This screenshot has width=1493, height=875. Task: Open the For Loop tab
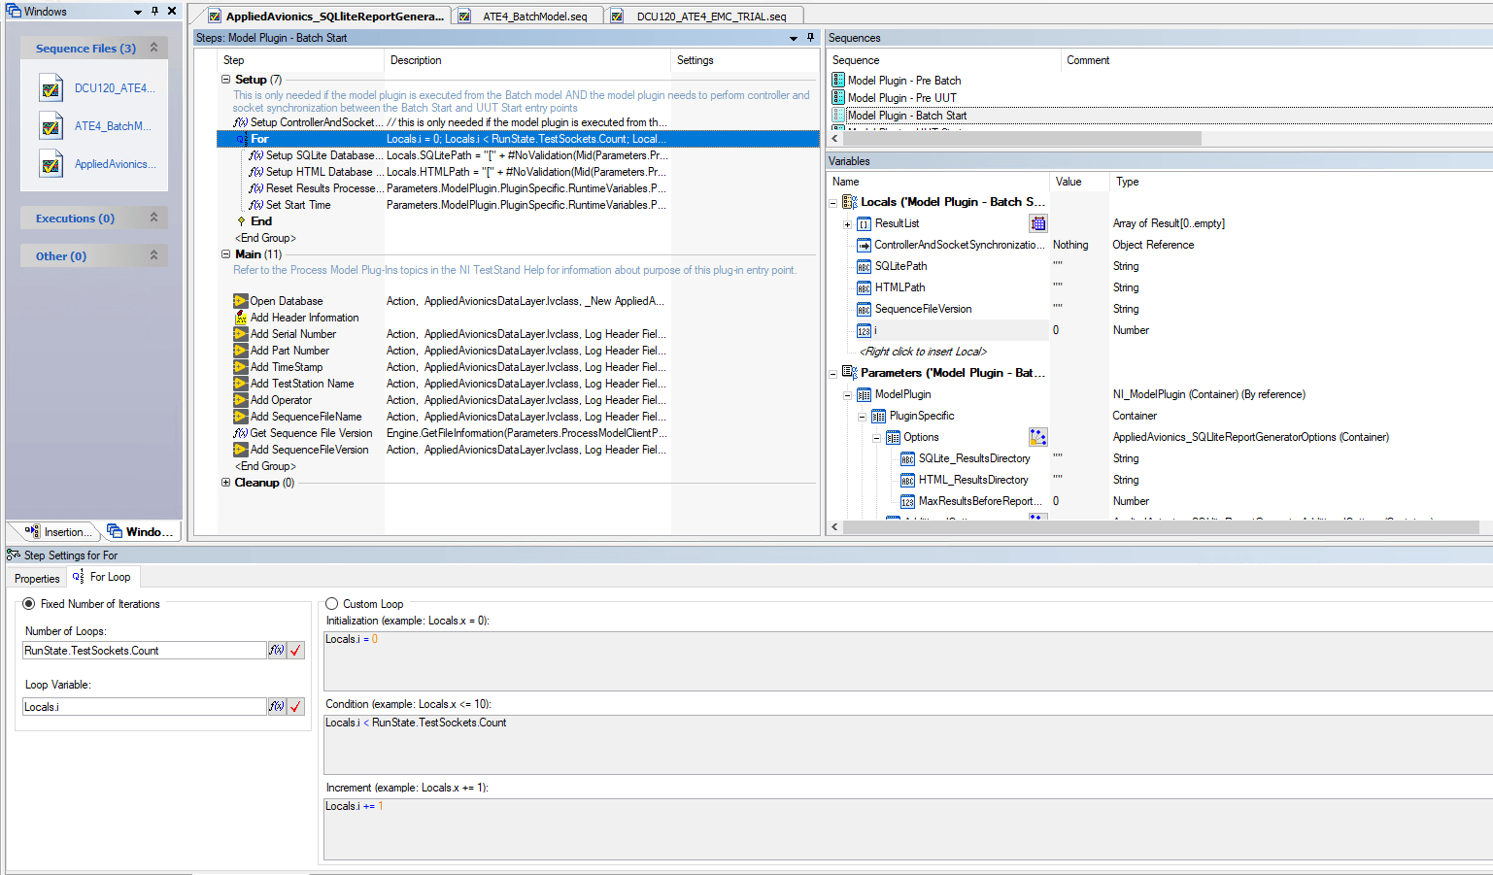pyautogui.click(x=102, y=577)
